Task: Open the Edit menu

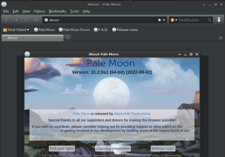Action: point(16,11)
